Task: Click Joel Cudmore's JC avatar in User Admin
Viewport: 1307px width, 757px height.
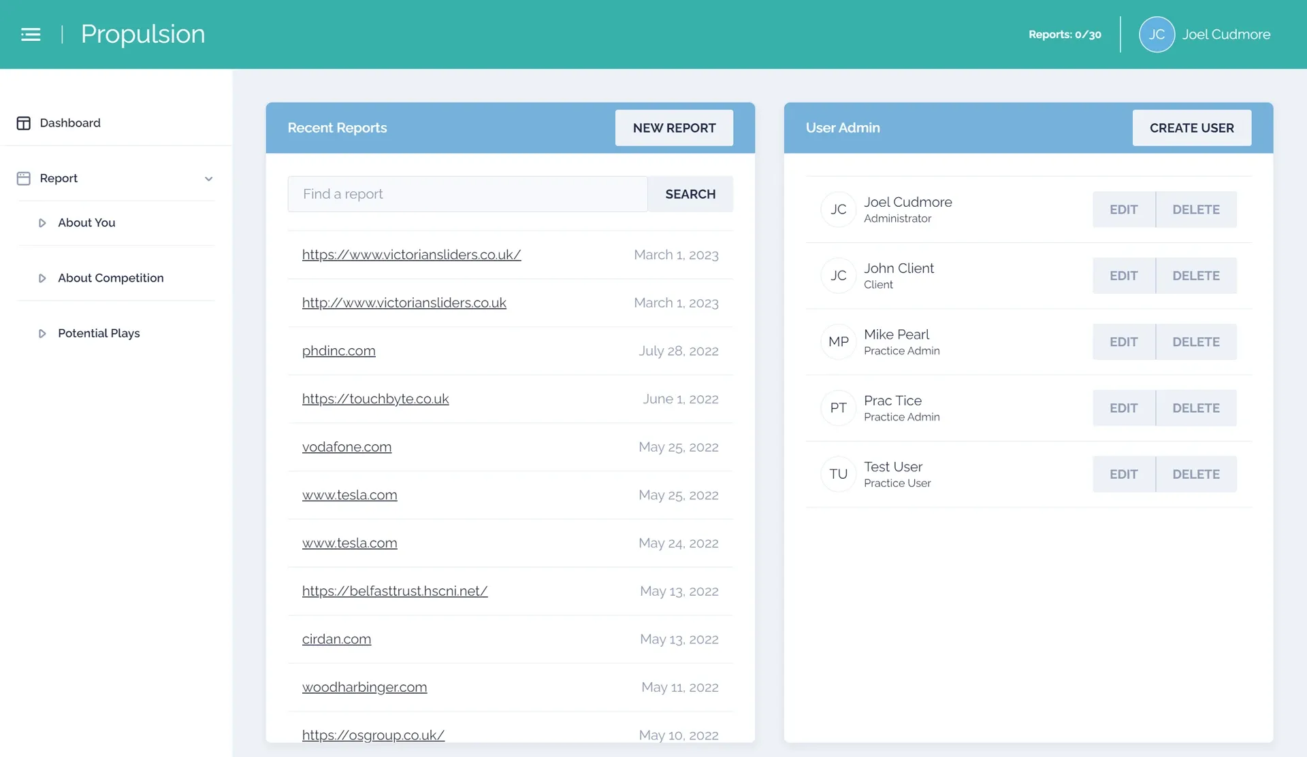Action: (x=838, y=209)
